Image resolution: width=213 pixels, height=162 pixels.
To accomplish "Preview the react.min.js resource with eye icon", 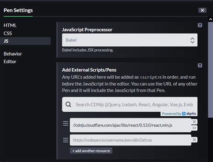I will (194, 128).
